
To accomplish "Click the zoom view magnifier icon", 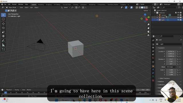I will tap(148, 25).
